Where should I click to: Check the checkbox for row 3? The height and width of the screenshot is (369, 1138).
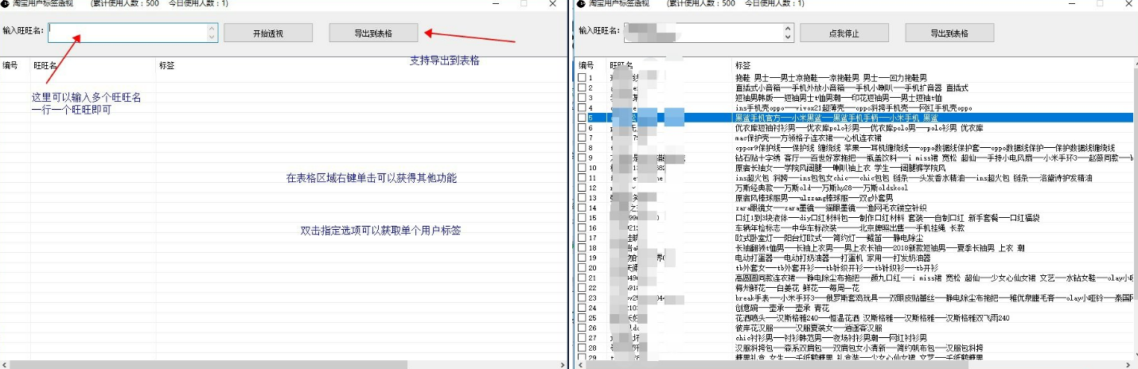[583, 98]
